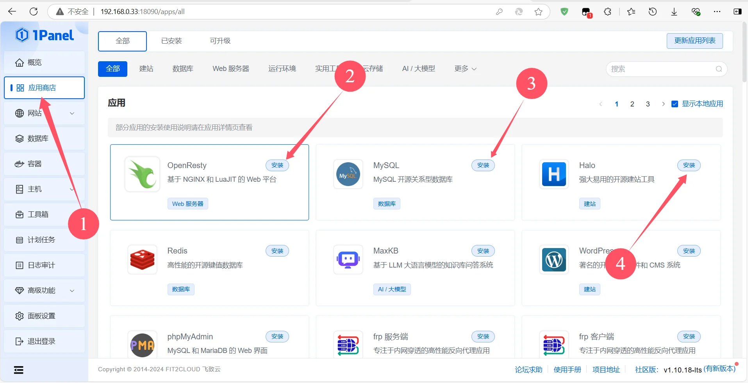748x383 pixels.
Task: Collapse sidebar using bottom hamburger icon
Action: pyautogui.click(x=19, y=370)
